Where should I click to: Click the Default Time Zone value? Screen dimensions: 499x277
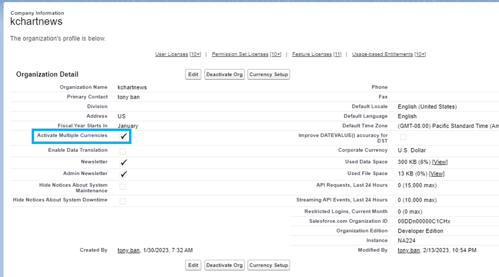[x=448, y=126]
